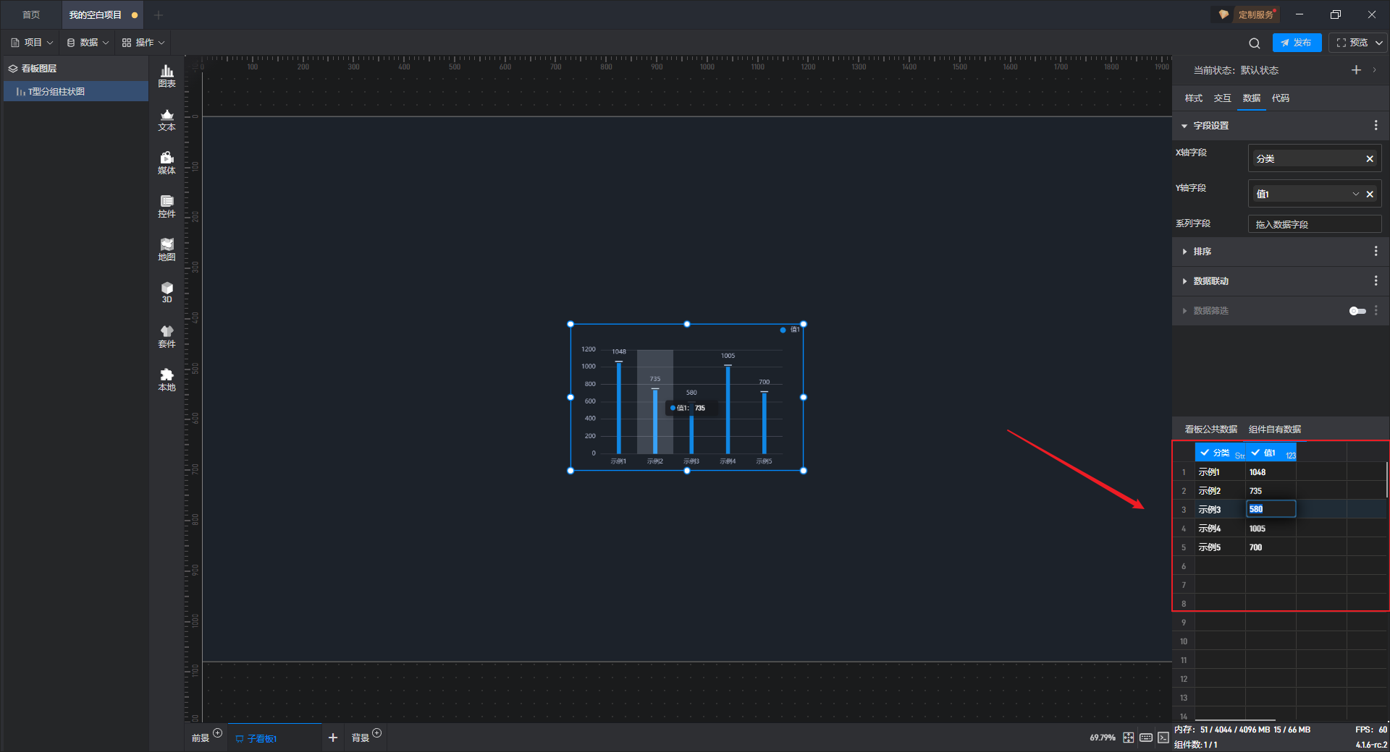Collapse the 字段设置 section
The width and height of the screenshot is (1390, 752).
click(1184, 126)
